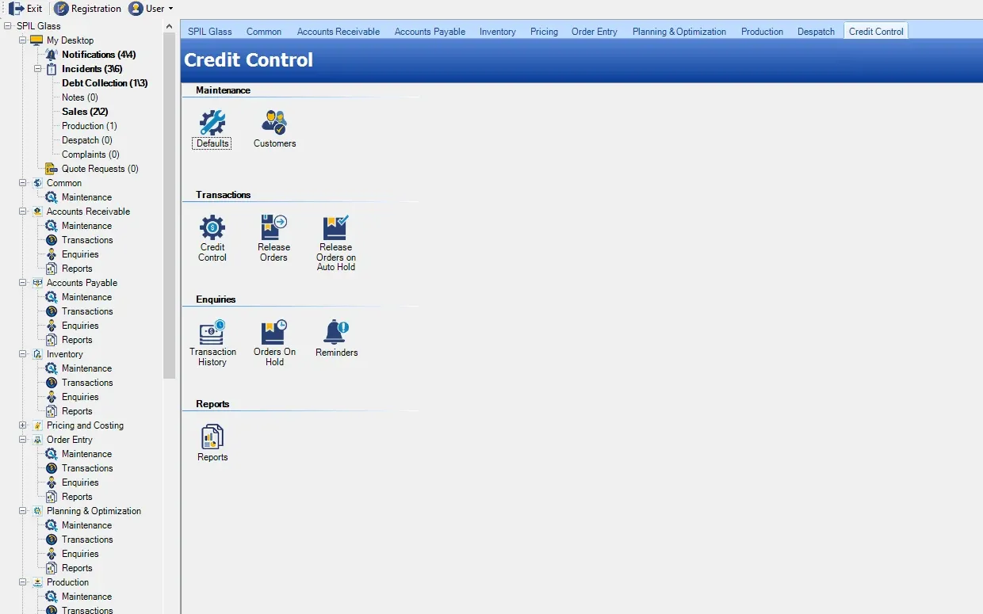Select Complaints (0) under Incidents
The height and width of the screenshot is (614, 983).
(90, 154)
